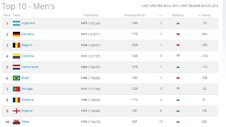
Task: Click red down arrow in Germany row
Action: [178, 34]
